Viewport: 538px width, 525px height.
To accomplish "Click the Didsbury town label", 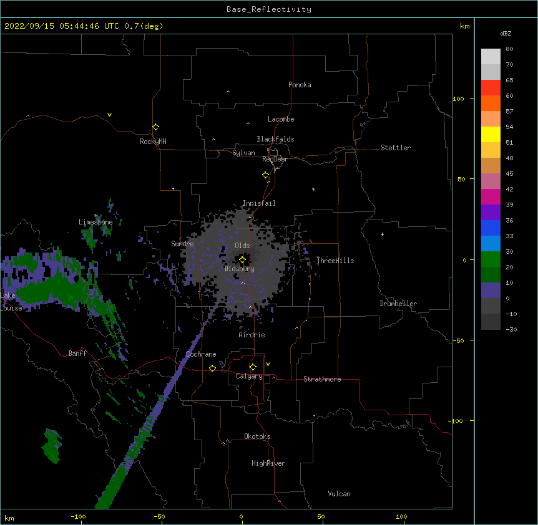I will pos(240,269).
